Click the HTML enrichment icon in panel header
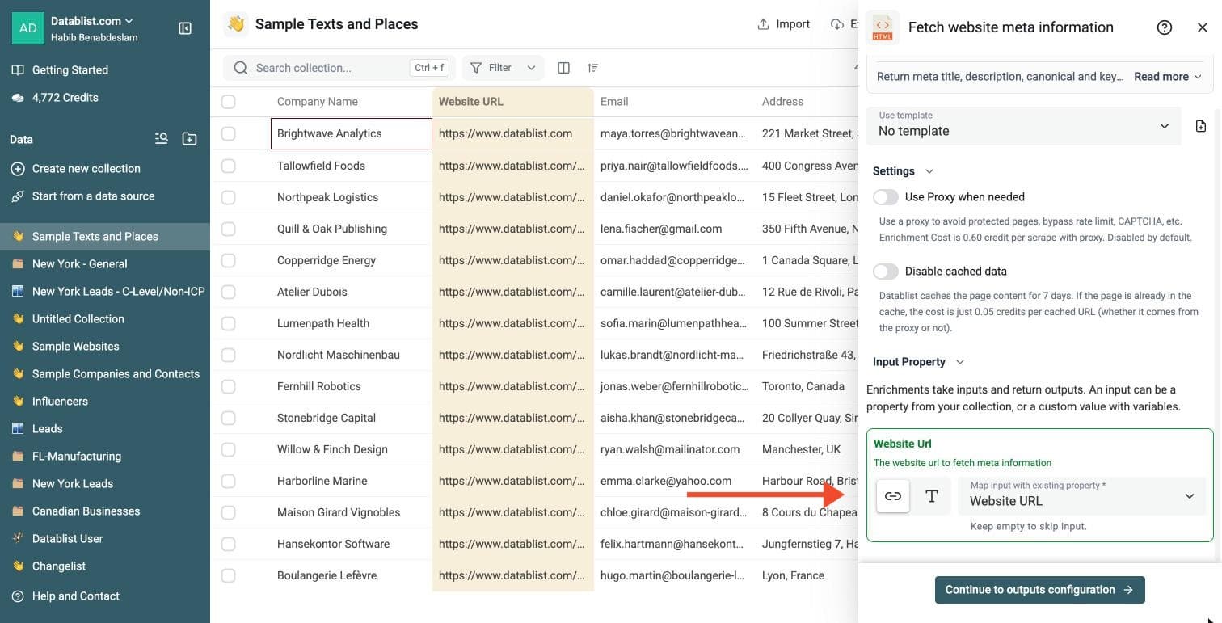 click(x=883, y=27)
